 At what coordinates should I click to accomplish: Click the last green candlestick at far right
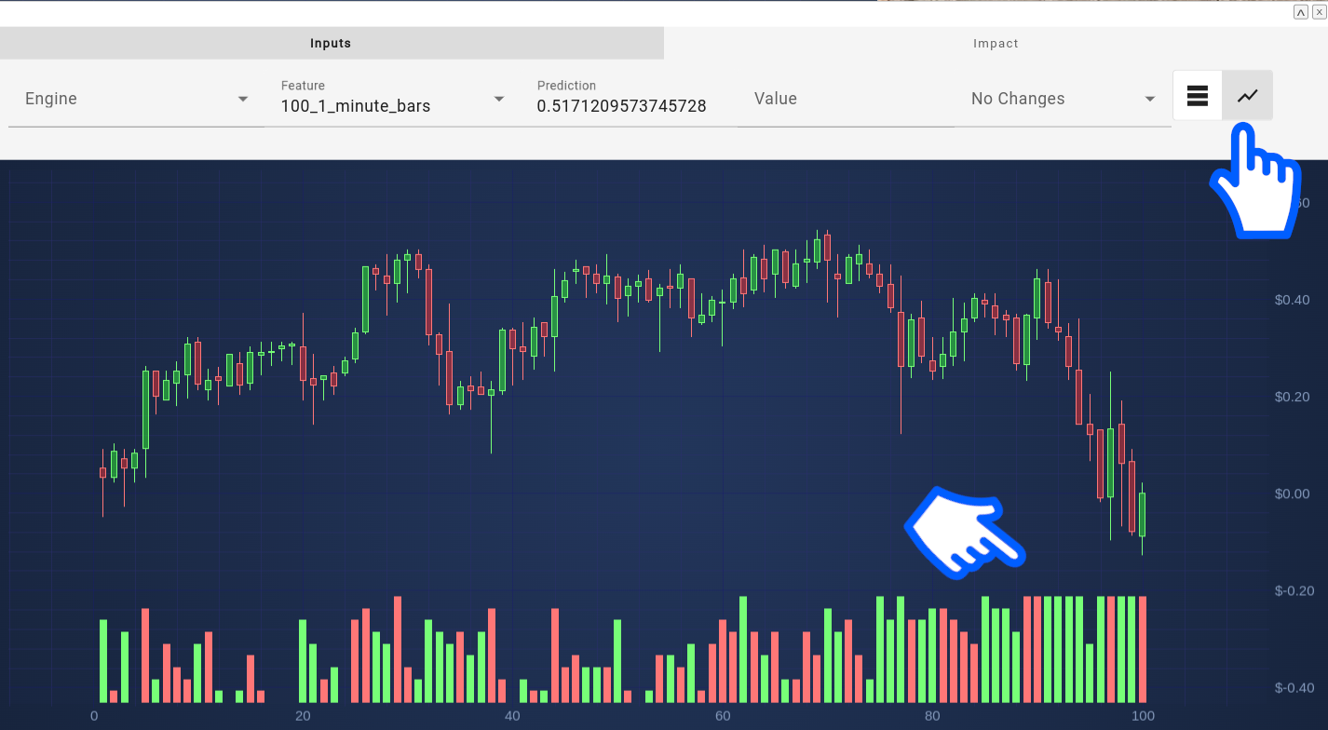1143,514
